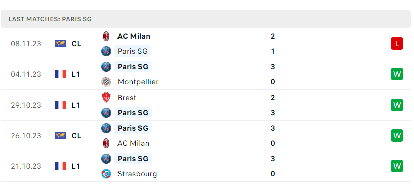Click the French flag icon on 04.11.23
The height and width of the screenshot is (186, 414).
pos(61,74)
